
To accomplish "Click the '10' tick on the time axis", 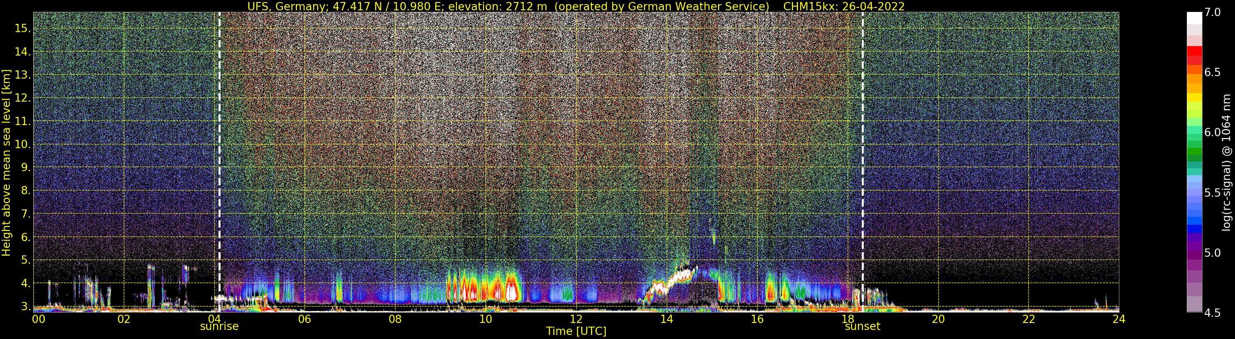I will [486, 319].
